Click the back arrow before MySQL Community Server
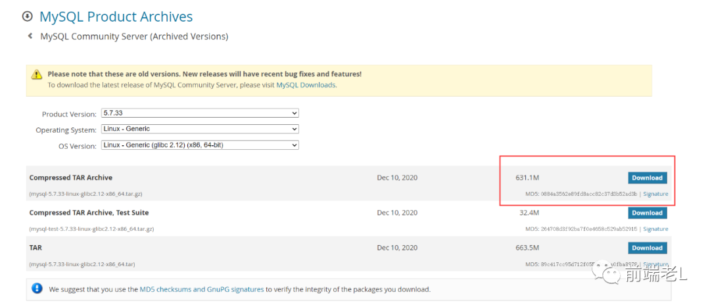This screenshot has height=305, width=710. (x=30, y=36)
